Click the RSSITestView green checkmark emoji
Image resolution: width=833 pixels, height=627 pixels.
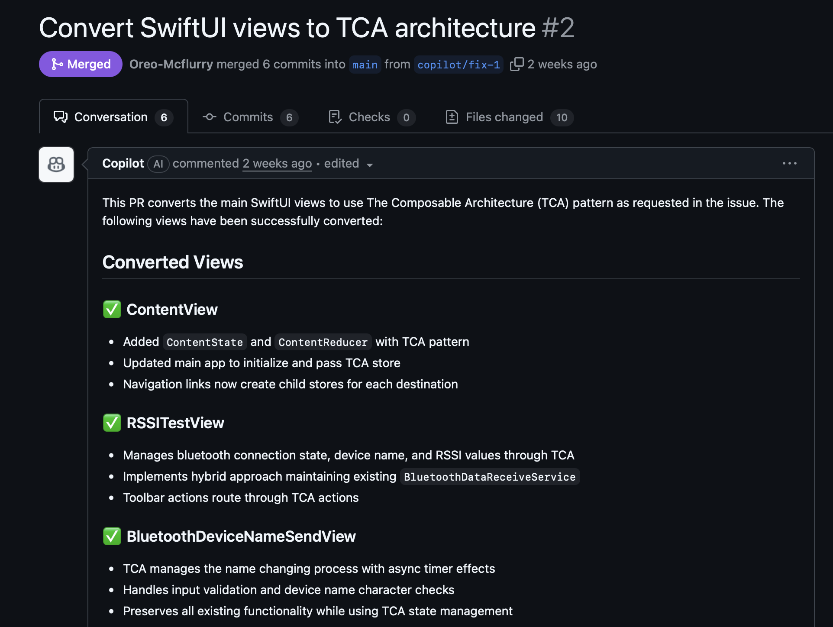tap(112, 423)
